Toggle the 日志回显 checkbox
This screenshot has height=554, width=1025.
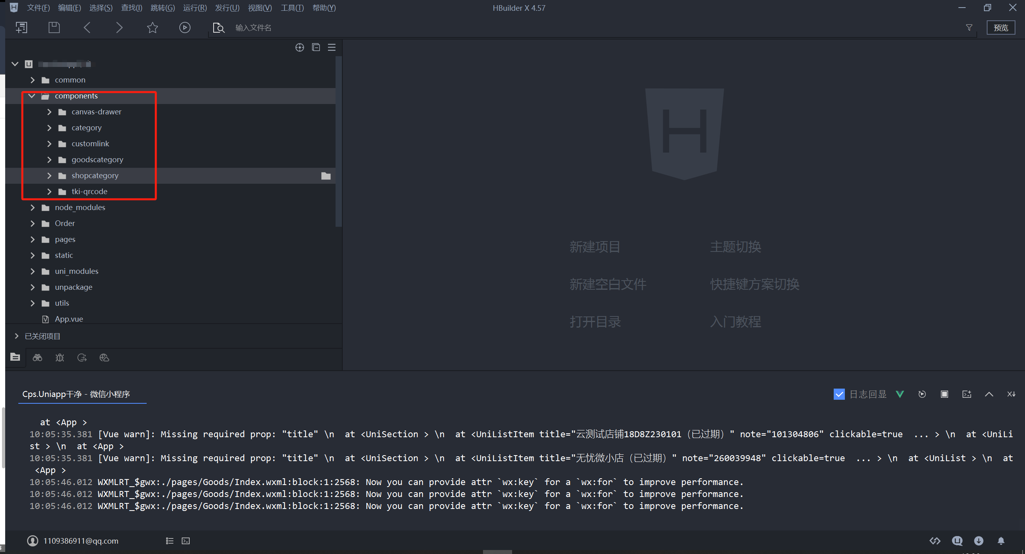[839, 394]
